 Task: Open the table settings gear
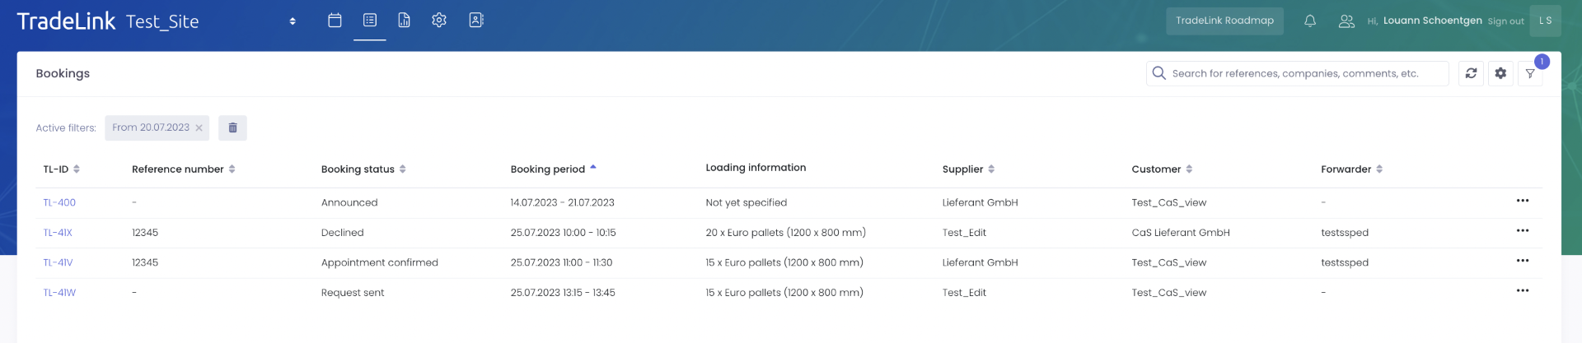click(1500, 73)
